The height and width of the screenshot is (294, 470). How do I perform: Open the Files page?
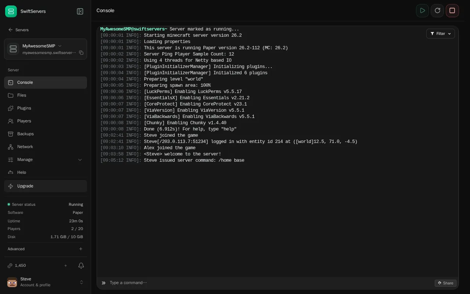[46, 96]
